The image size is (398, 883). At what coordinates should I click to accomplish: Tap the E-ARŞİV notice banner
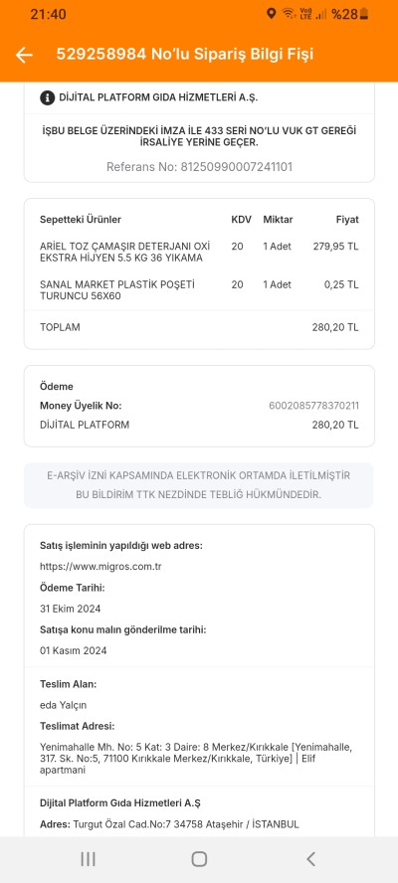coord(198,485)
